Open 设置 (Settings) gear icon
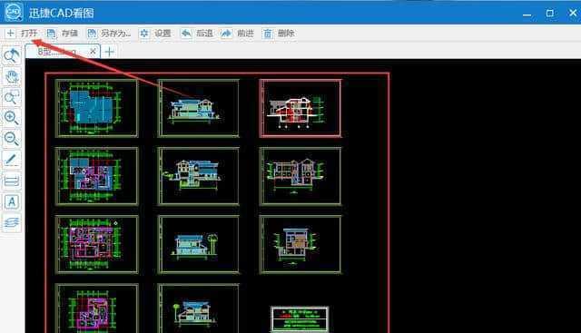 [143, 34]
